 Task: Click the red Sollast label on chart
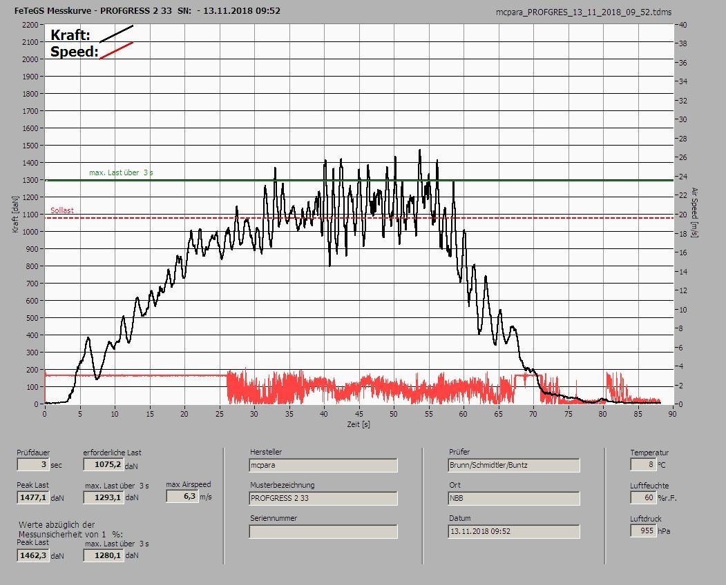click(x=62, y=210)
